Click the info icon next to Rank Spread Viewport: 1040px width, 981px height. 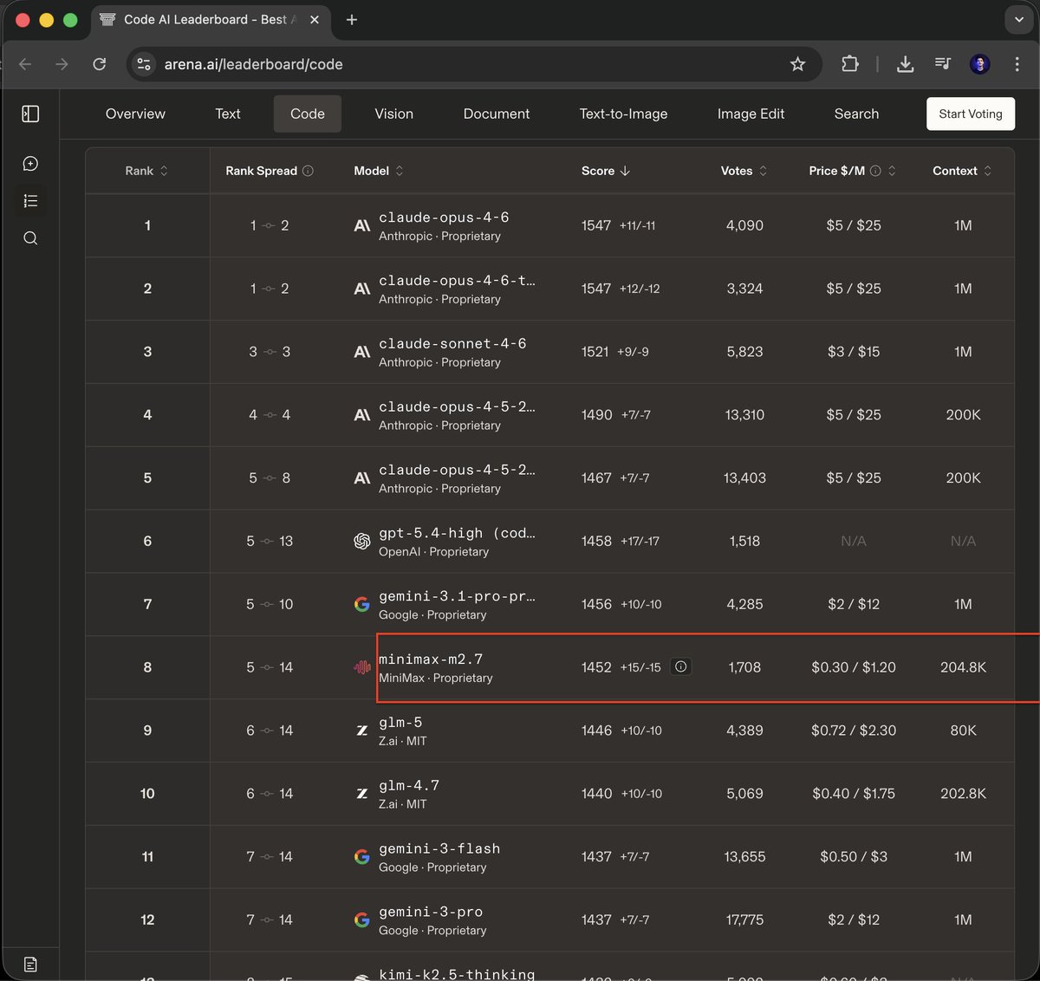tap(308, 171)
